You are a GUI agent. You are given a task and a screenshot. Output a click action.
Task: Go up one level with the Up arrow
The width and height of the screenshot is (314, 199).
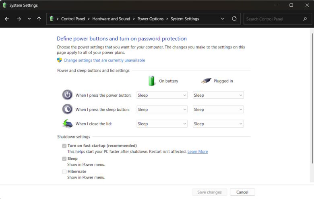click(39, 19)
